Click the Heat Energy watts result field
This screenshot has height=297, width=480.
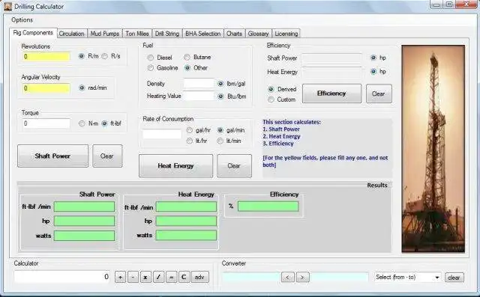point(186,236)
